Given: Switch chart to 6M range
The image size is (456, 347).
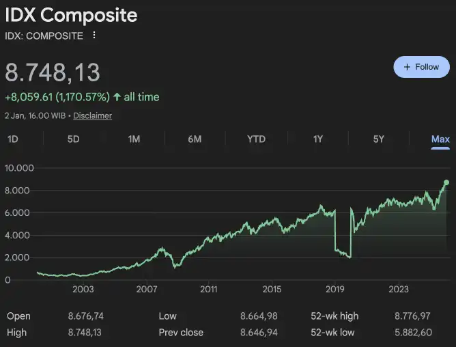Looking at the screenshot, I should 195,139.
